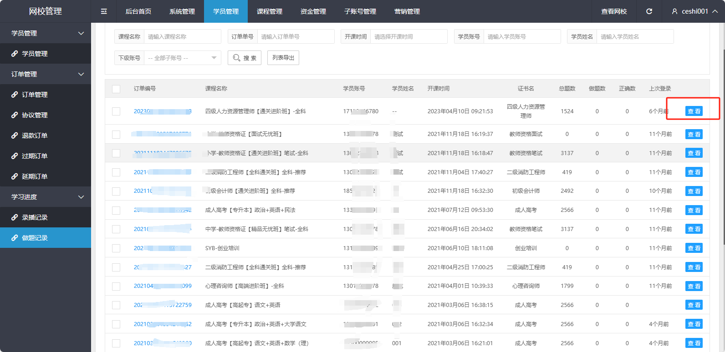
Task: Click 查看 for 2021年07月12日 09:53:30 row
Action: tap(694, 210)
